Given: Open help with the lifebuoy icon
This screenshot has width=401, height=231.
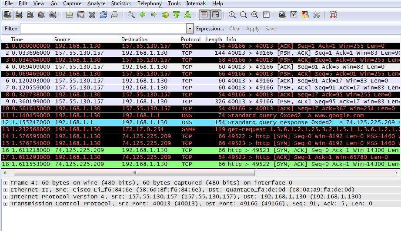Looking at the screenshot, I should [333, 15].
